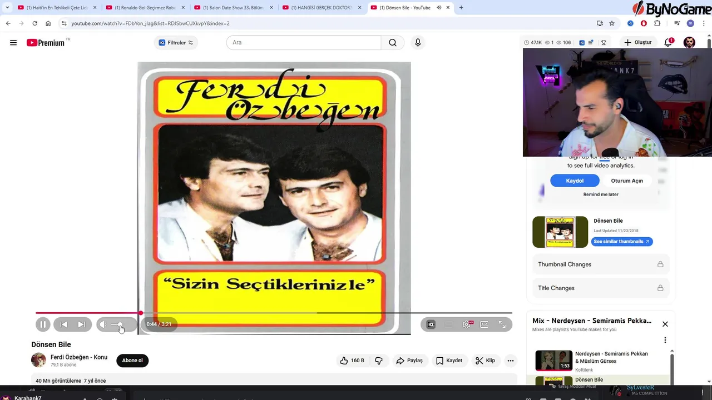The height and width of the screenshot is (400, 712).
Task: Reload the current page
Action: tap(34, 23)
